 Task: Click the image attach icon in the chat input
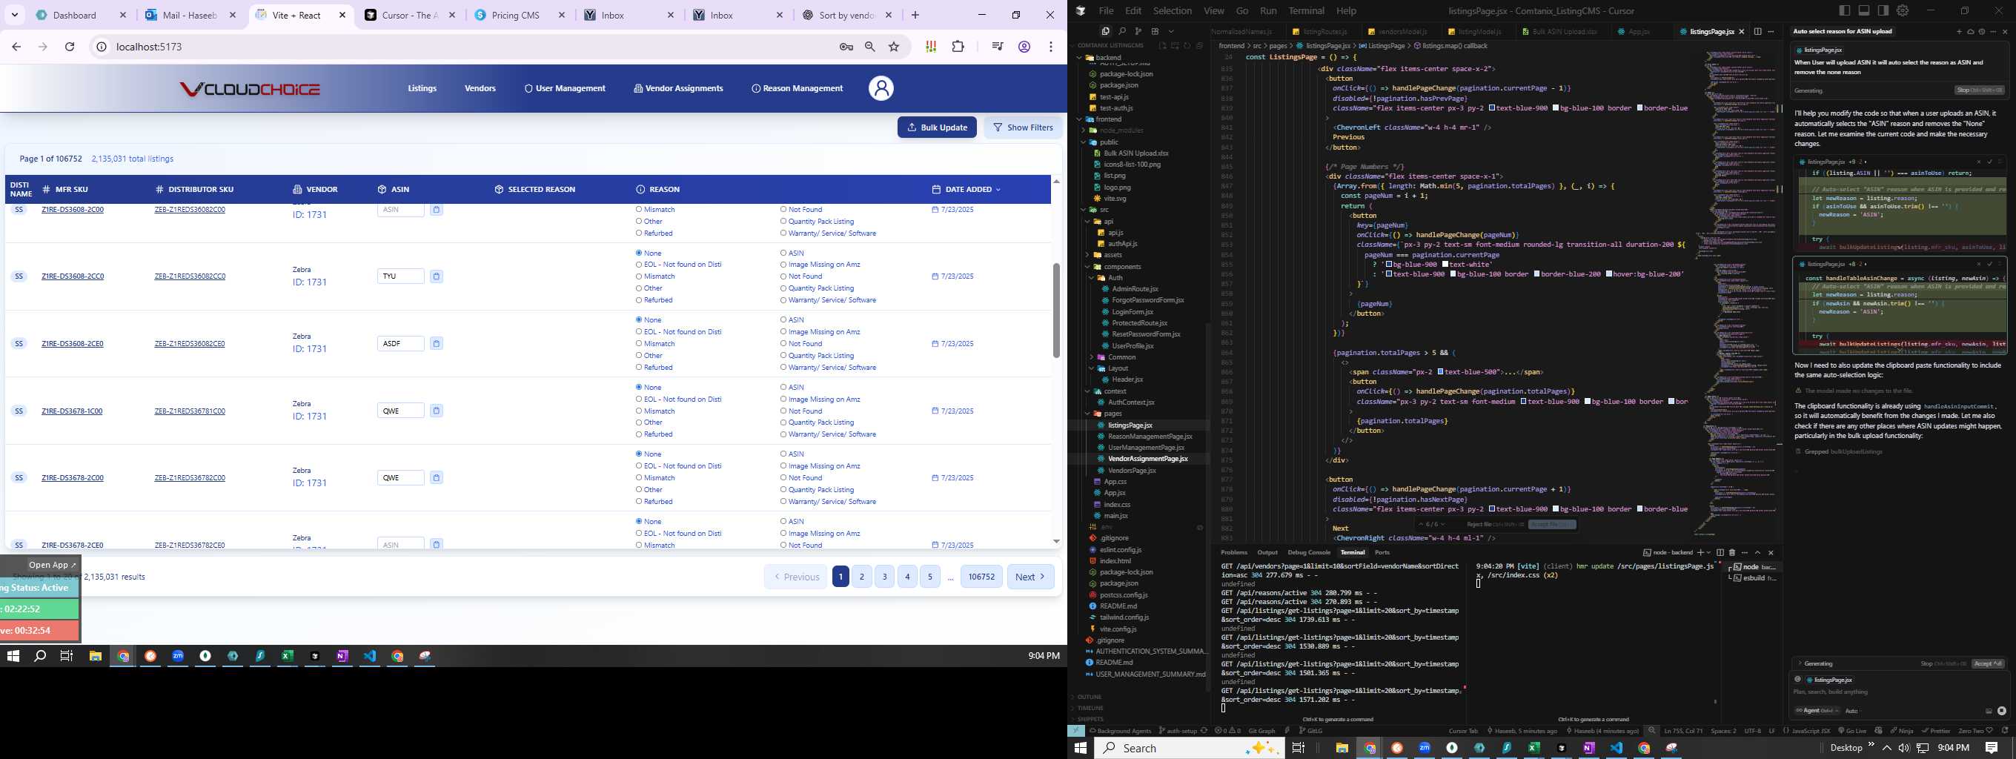point(1989,712)
